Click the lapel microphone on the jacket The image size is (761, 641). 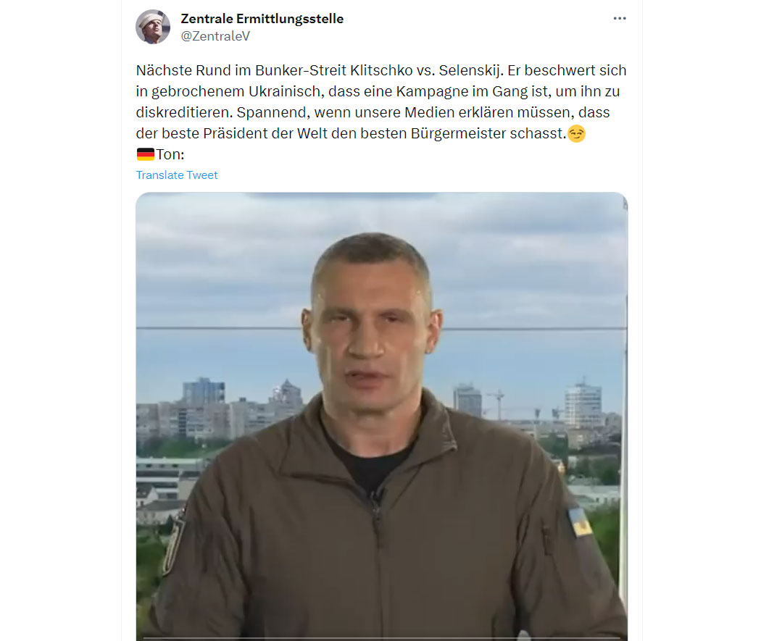point(375,498)
